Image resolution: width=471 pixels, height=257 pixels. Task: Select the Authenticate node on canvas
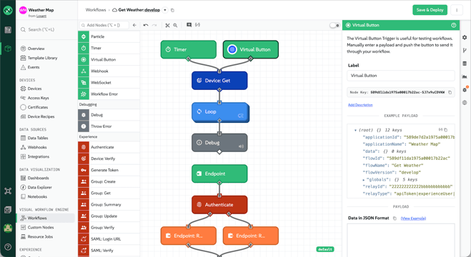219,204
